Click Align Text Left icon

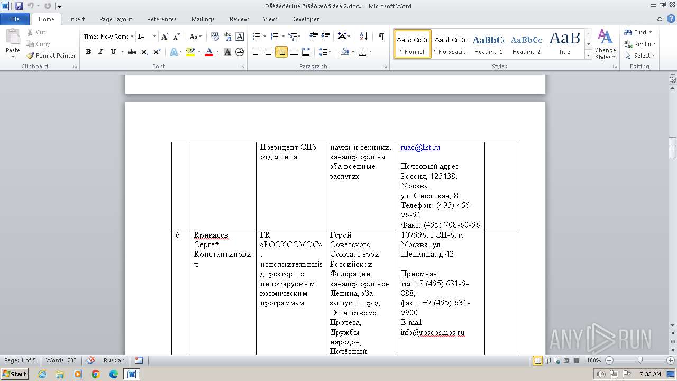click(257, 52)
